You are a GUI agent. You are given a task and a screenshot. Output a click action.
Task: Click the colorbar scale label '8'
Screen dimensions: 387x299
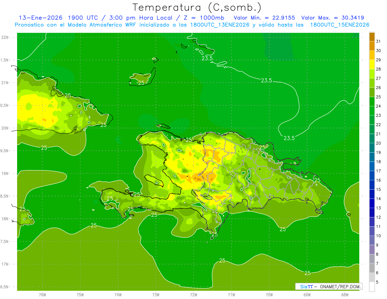[377, 254]
